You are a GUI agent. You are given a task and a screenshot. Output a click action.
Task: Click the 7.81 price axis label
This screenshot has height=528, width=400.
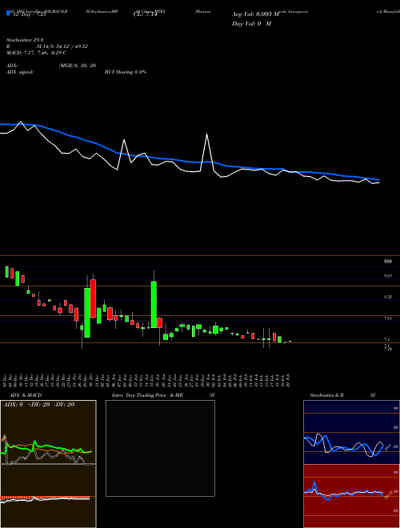389,318
